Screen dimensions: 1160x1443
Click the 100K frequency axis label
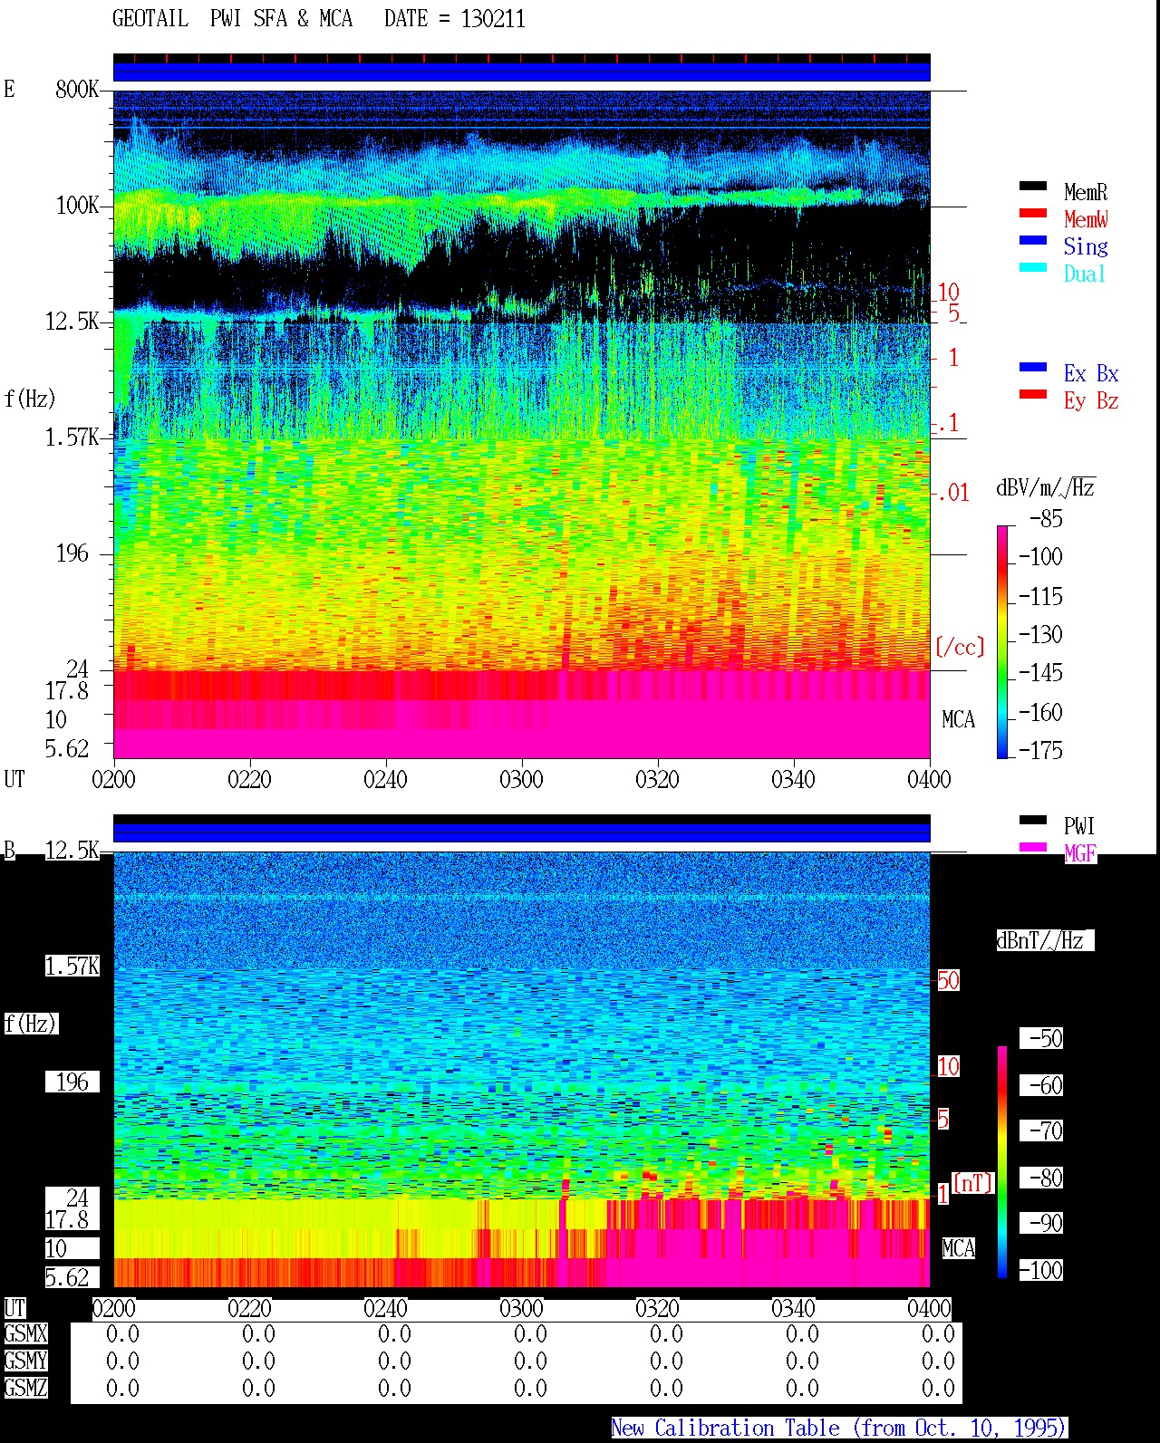pyautogui.click(x=78, y=206)
